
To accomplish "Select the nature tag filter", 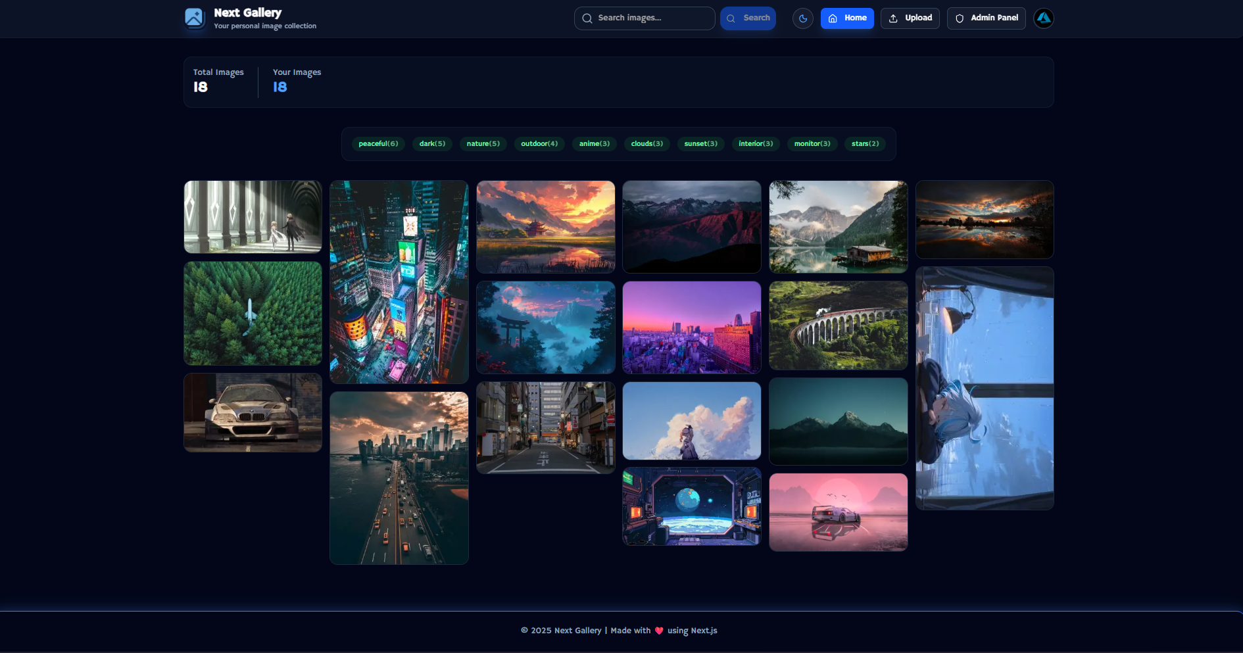I will 483,143.
